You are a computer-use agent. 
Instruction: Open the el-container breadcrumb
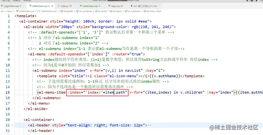point(84,11)
